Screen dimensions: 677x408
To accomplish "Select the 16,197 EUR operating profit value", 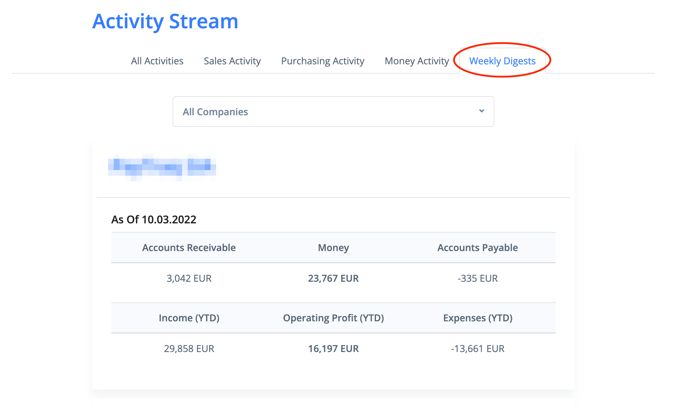I will tap(333, 348).
